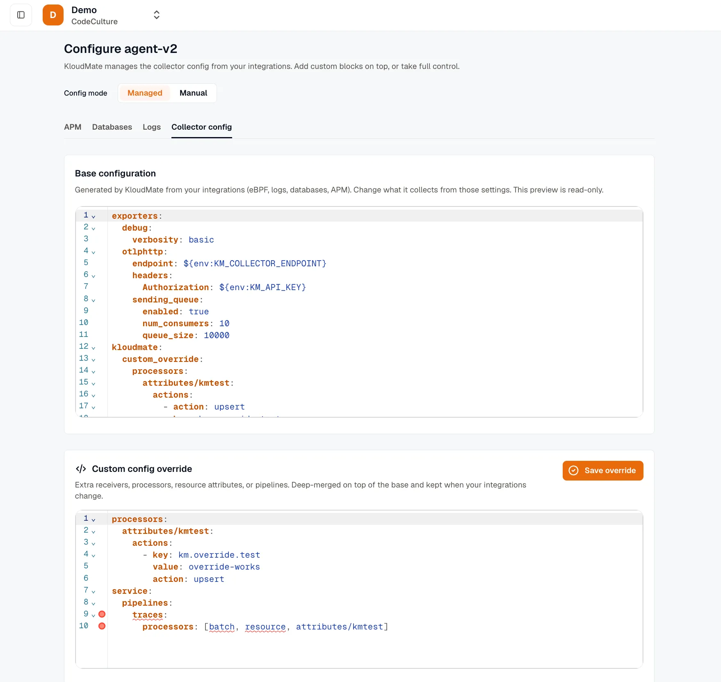The height and width of the screenshot is (682, 721).
Task: Switch config mode to Managed
Action: 145,93
